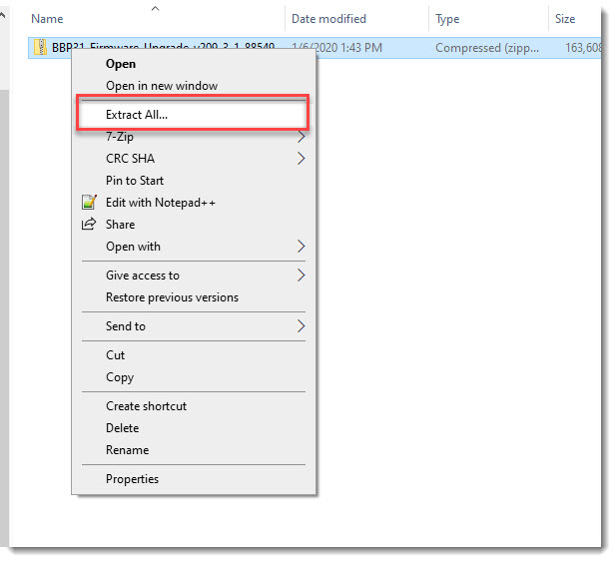Open Properties for the zip file
The height and width of the screenshot is (562, 616).
point(132,479)
